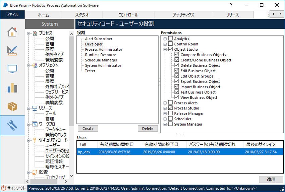
Task: Switch to the コントロール tab
Action: click(x=128, y=15)
